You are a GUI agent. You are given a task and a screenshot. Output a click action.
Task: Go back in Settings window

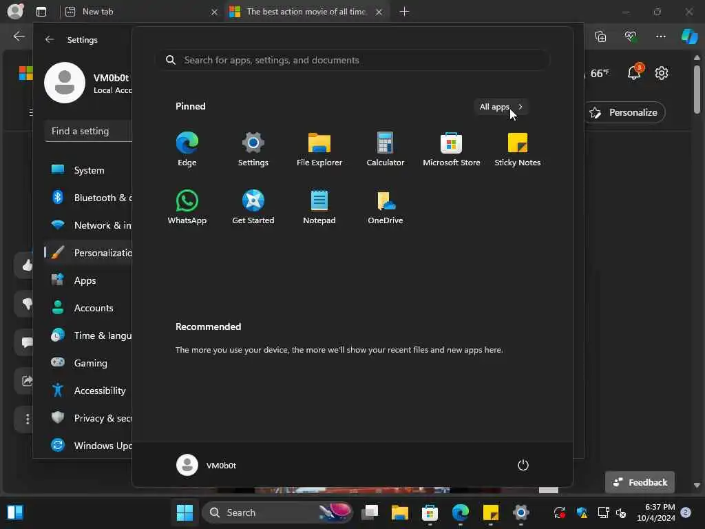(50, 39)
